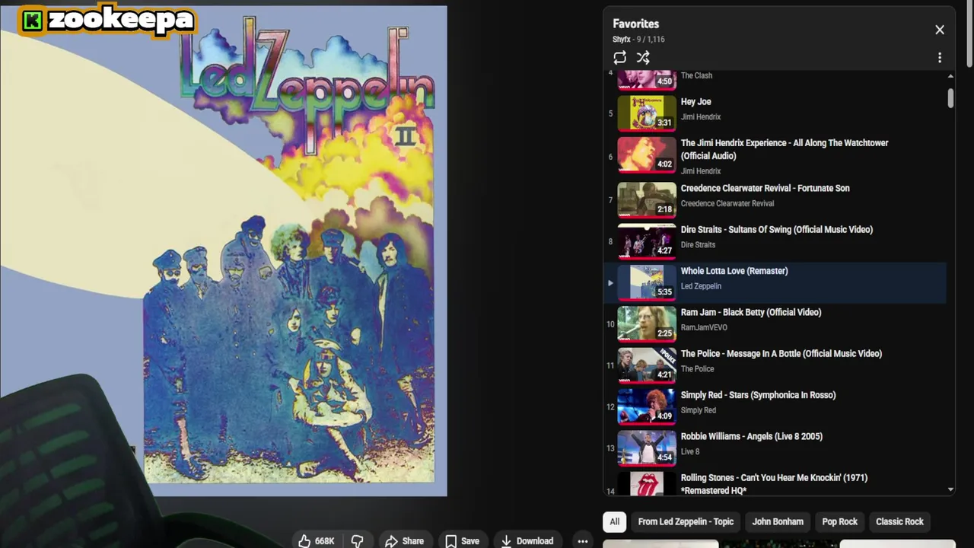Image resolution: width=974 pixels, height=548 pixels.
Task: Click the Favorites playlist heading
Action: [635, 24]
